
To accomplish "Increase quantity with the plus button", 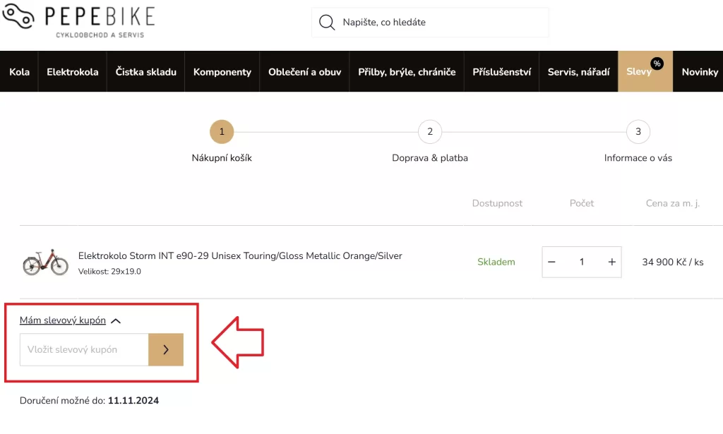I will pos(611,262).
